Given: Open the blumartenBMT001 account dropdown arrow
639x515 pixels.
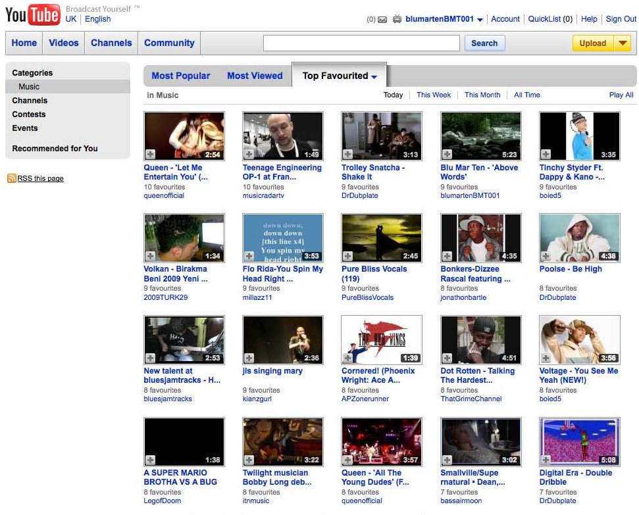Looking at the screenshot, I should pyautogui.click(x=480, y=20).
